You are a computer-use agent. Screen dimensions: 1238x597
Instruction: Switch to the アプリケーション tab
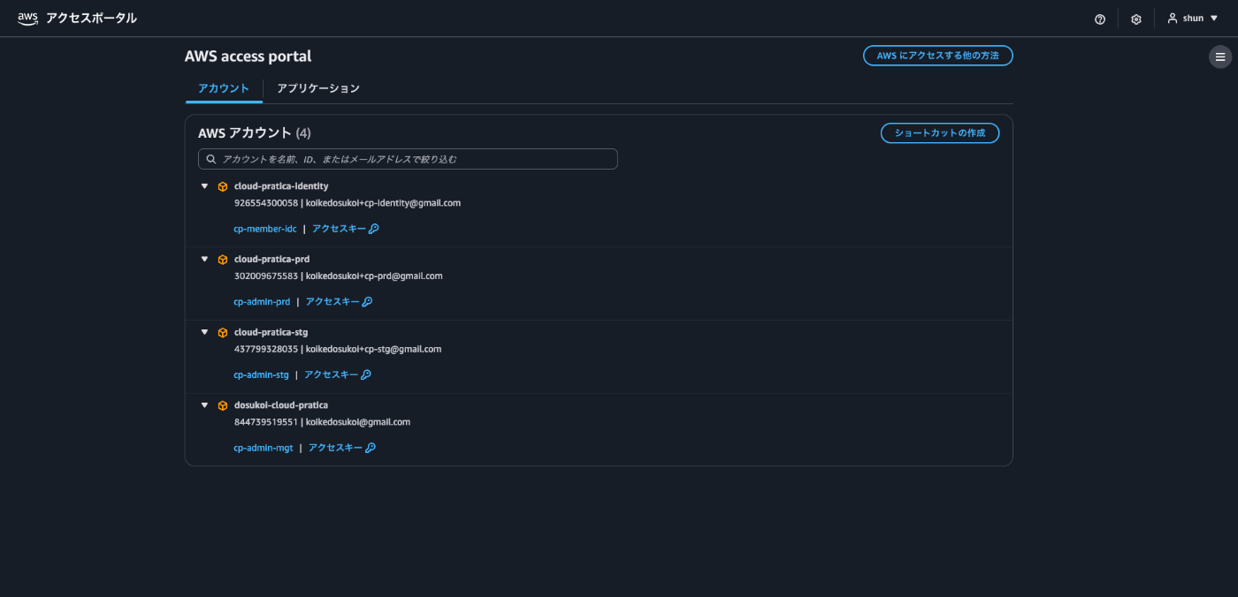(318, 88)
